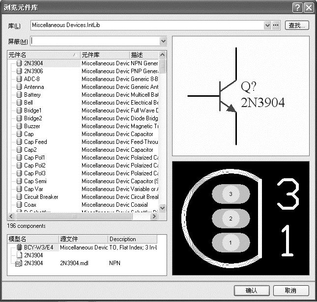Viewport: 317px width, 302px height.
Task: Click the Circuit Breaker component icon
Action: click(19, 197)
